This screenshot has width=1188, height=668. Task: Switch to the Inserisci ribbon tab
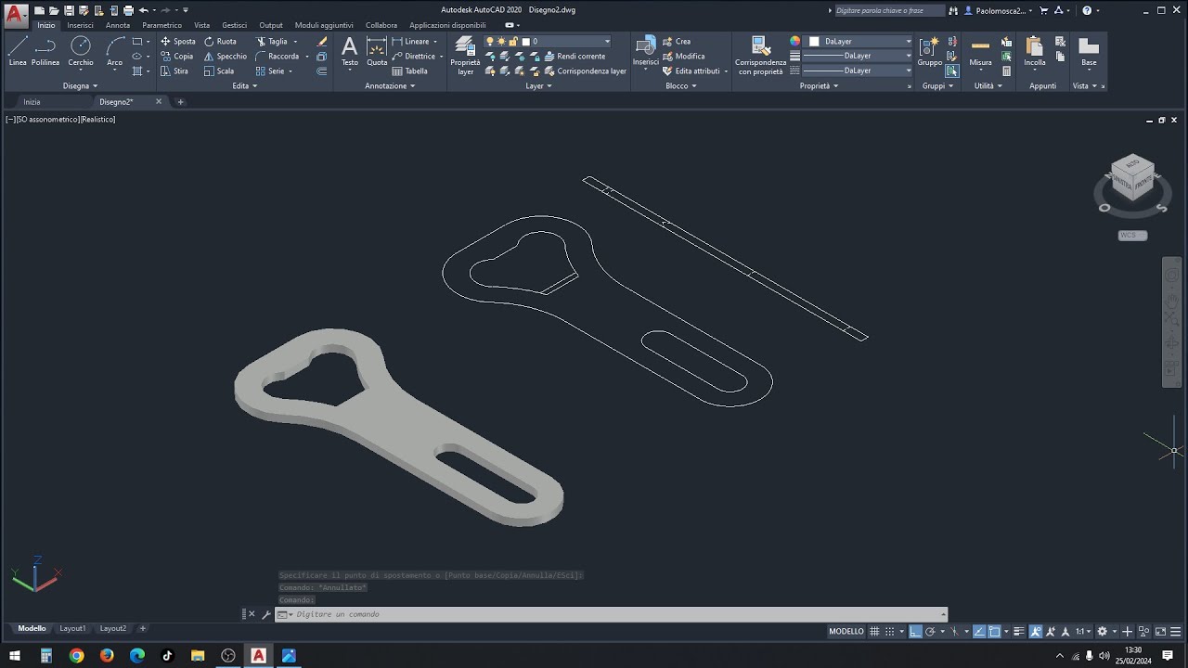point(80,25)
